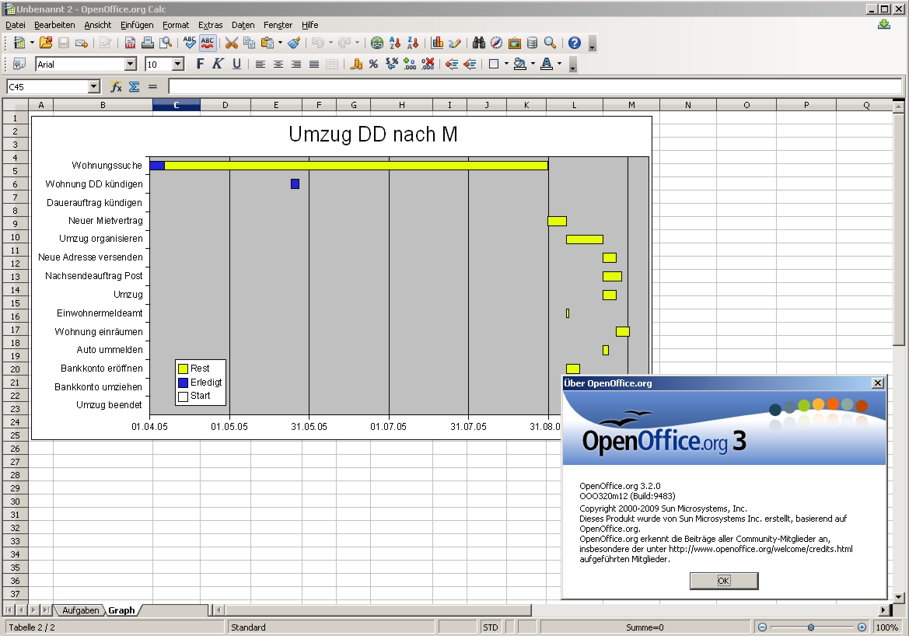The image size is (909, 636).
Task: Open the font size dropdown
Action: (x=177, y=65)
